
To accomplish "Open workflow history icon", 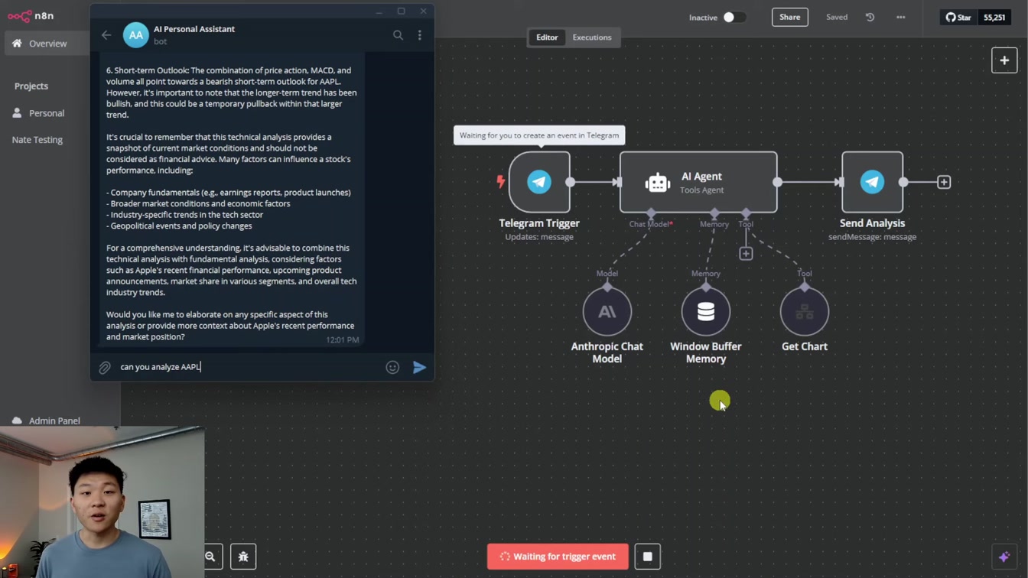I will click(870, 17).
